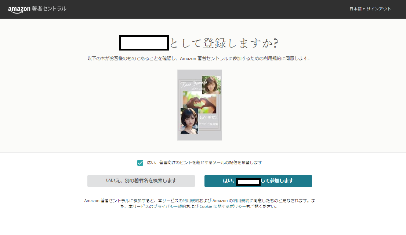406x235 pixels.
Task: Click サインアウト to sign out
Action: 379,9
